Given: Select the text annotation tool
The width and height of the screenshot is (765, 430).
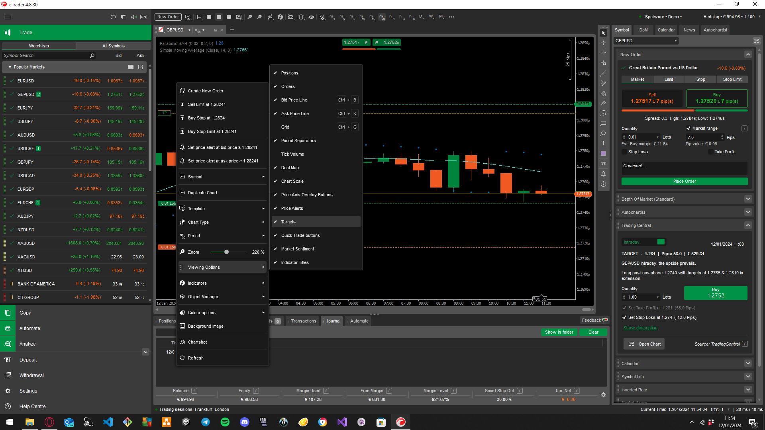Looking at the screenshot, I should click(x=603, y=143).
